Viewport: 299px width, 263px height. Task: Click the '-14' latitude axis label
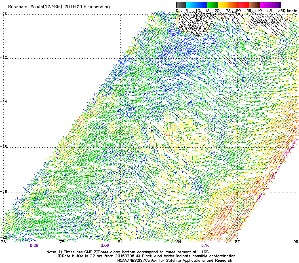(x=4, y=102)
